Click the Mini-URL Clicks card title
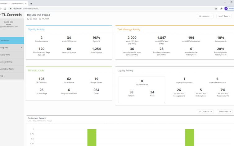Screen dimensions: 234x146 [36, 71]
